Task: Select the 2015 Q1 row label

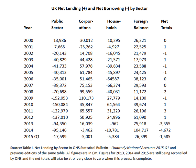Action: [x=32, y=137]
